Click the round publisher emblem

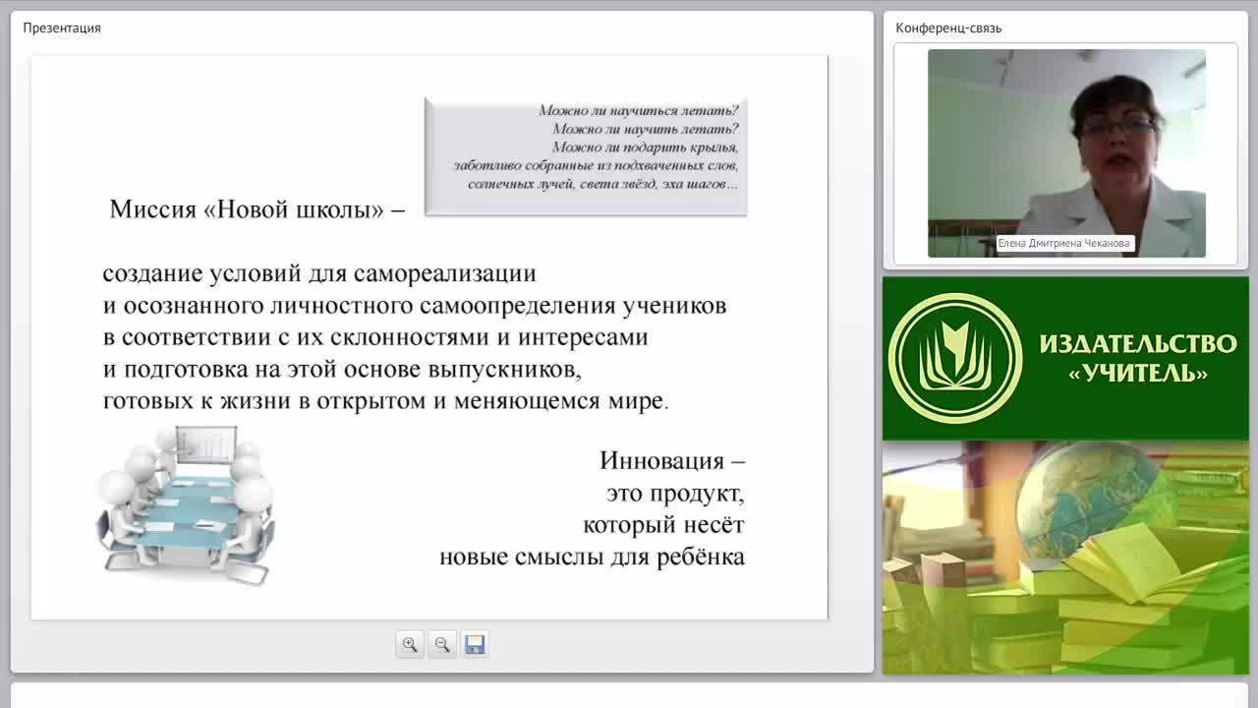955,358
